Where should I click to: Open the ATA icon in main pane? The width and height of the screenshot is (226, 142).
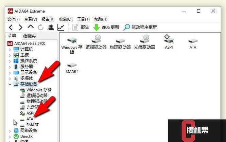point(193,44)
